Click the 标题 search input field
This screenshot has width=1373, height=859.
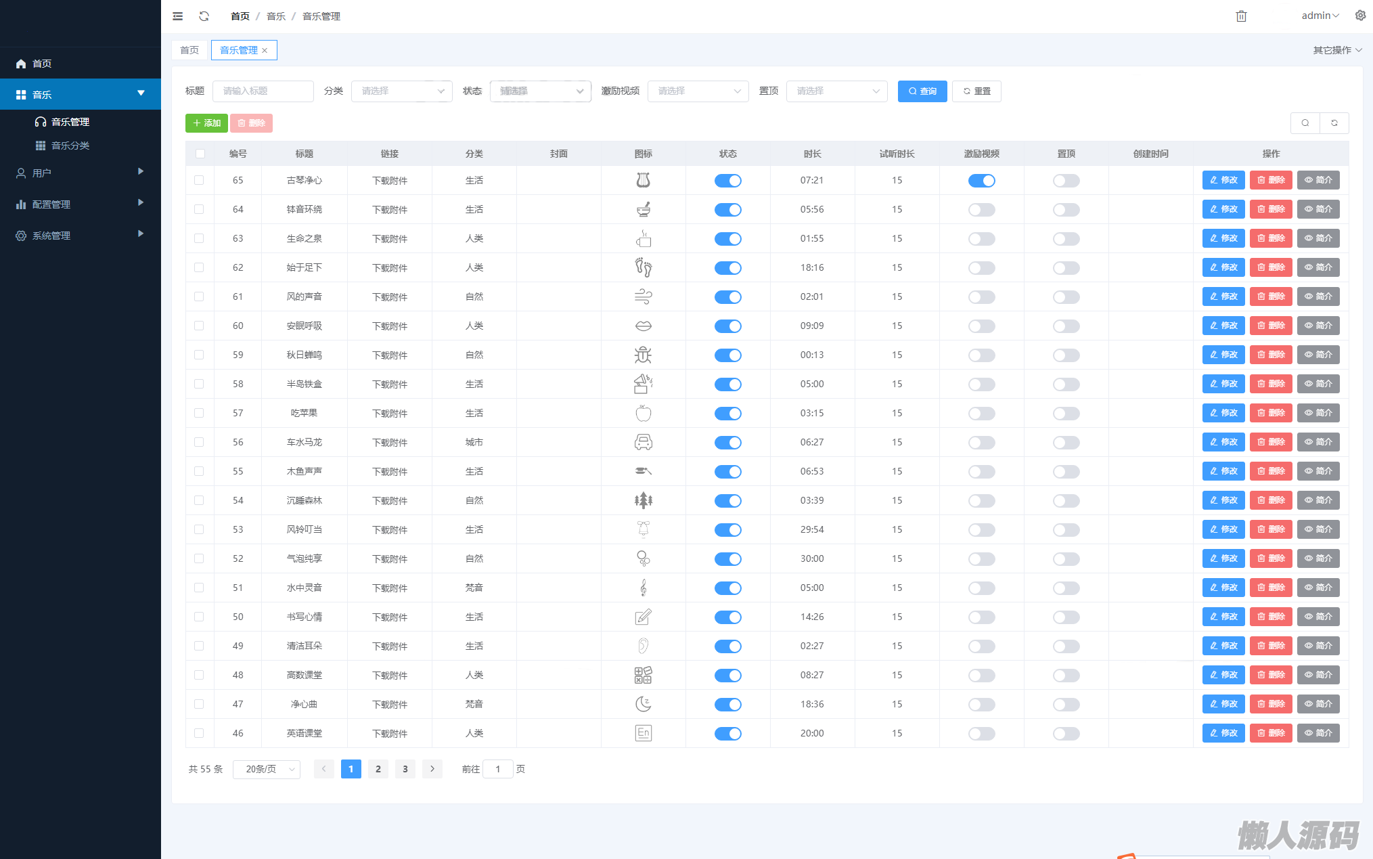tap(263, 91)
